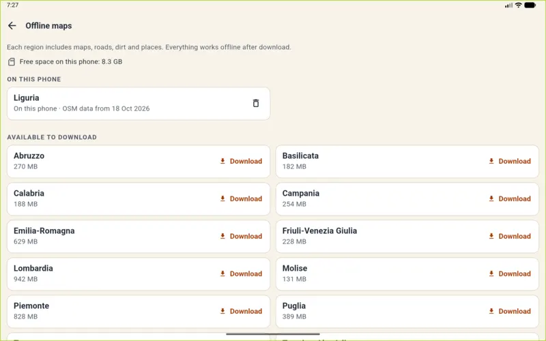Tap the battery indicator in status bar
The width and height of the screenshot is (546, 341).
coord(530,5)
